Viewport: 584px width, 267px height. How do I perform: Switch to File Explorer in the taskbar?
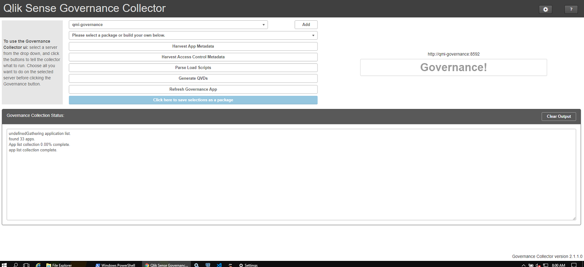[59, 265]
